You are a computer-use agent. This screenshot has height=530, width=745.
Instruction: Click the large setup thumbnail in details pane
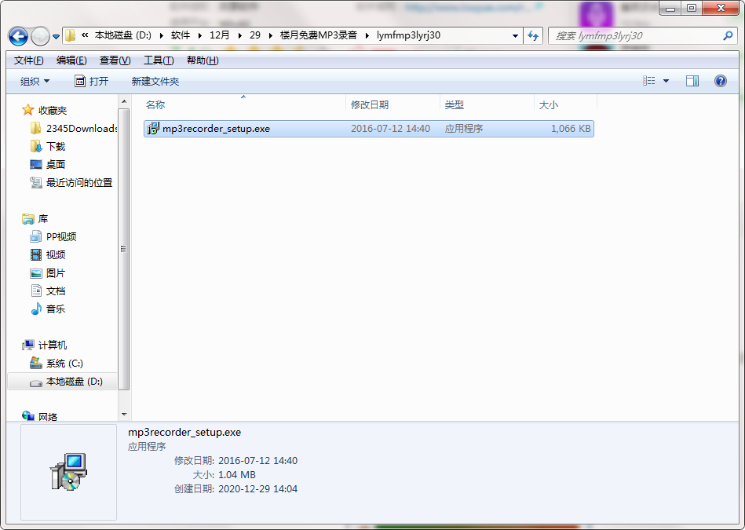[x=68, y=472]
